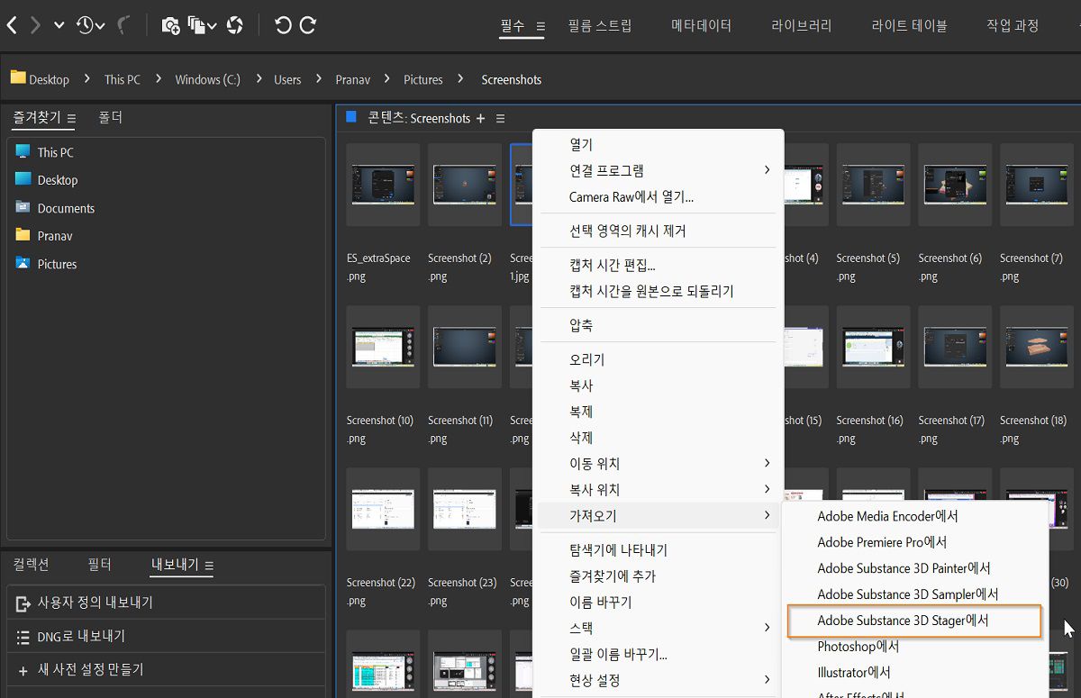Open the 즐겨찾기 panel menu icon
Viewport: 1081px width, 698px height.
(71, 118)
